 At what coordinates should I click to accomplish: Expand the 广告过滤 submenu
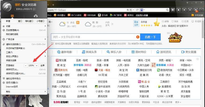click(x=24, y=39)
